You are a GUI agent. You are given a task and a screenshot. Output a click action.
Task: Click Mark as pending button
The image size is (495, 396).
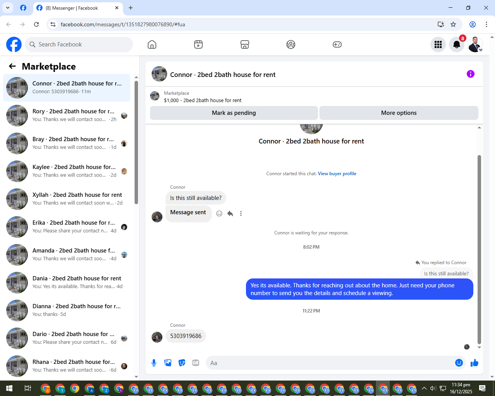pyautogui.click(x=234, y=113)
